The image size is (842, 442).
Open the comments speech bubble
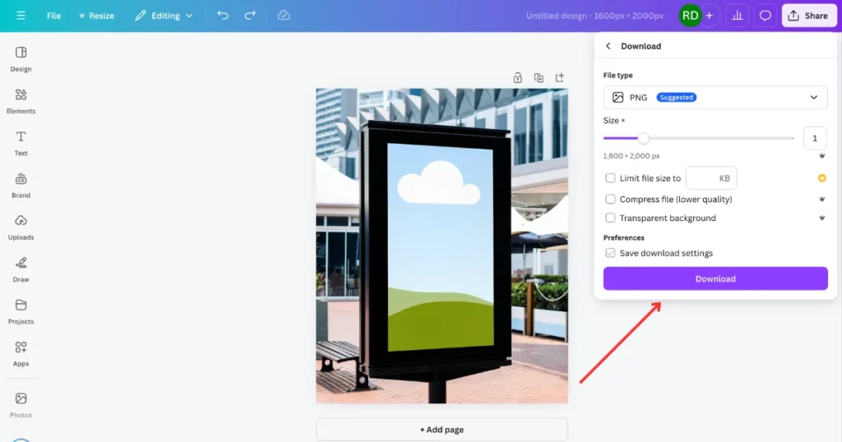(x=766, y=16)
